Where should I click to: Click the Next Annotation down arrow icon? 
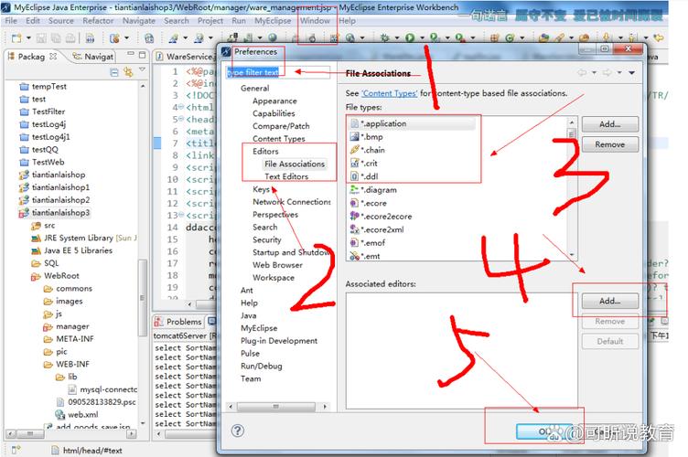coord(606,38)
